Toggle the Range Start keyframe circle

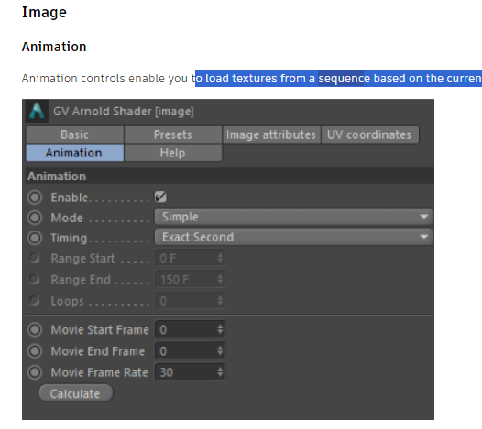[35, 258]
